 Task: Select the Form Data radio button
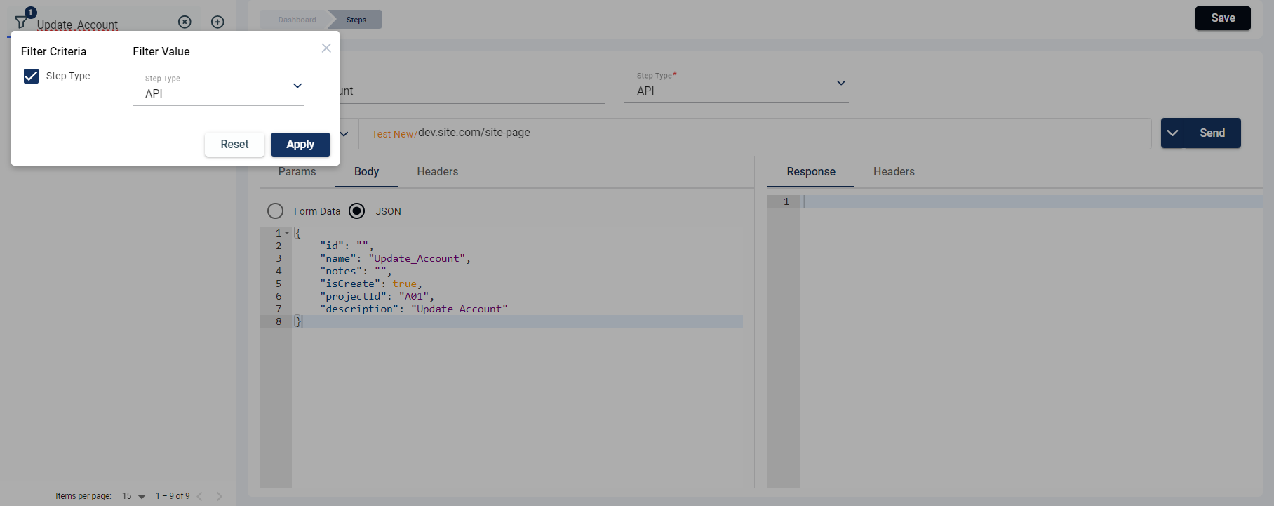tap(276, 211)
